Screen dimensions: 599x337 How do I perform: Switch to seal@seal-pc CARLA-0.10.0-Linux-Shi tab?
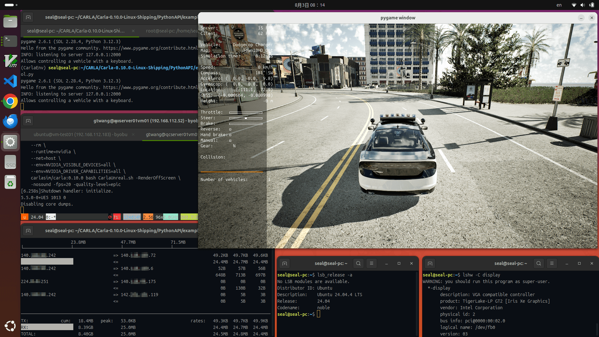click(x=76, y=31)
